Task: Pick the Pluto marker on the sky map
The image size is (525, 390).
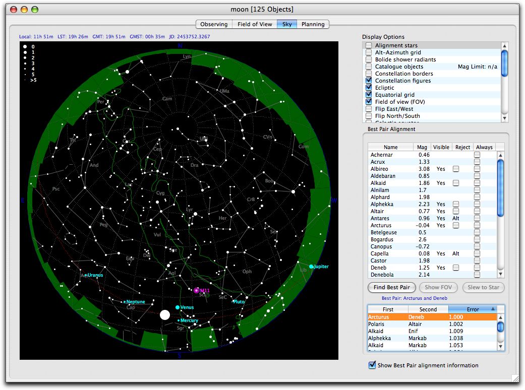Action: point(232,302)
